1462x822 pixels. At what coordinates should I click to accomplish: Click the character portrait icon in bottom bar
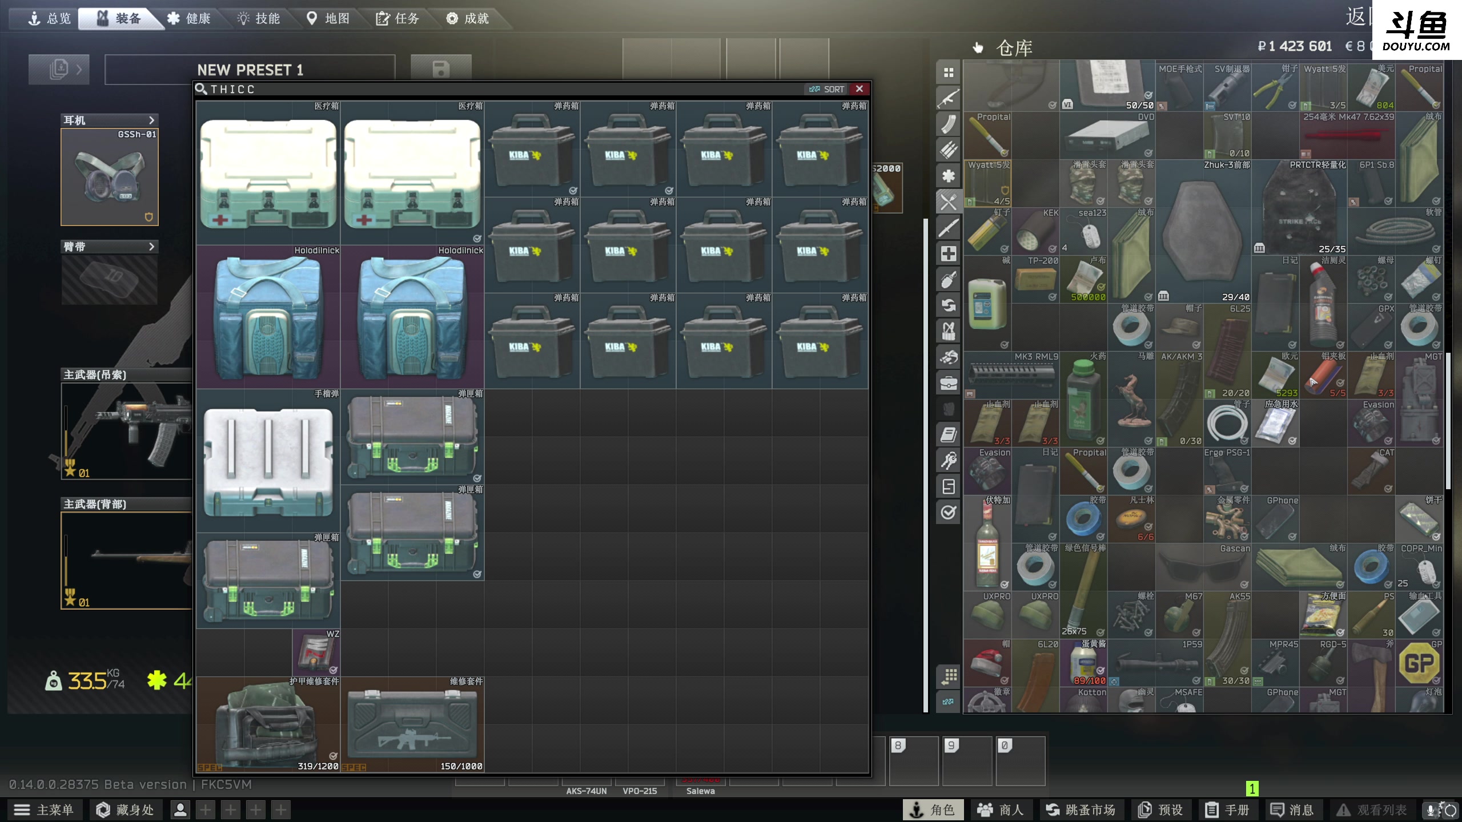[180, 810]
